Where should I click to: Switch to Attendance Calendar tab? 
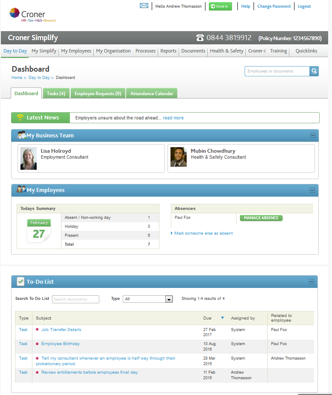pos(152,93)
